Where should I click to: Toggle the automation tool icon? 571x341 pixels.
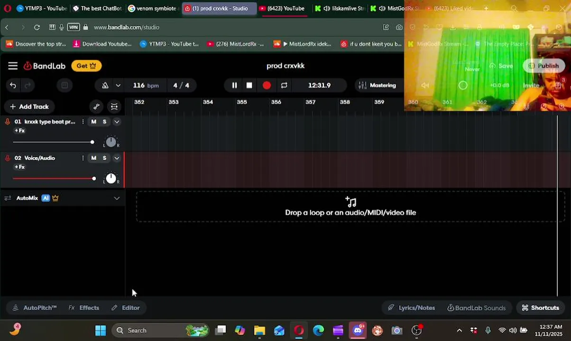(x=96, y=107)
